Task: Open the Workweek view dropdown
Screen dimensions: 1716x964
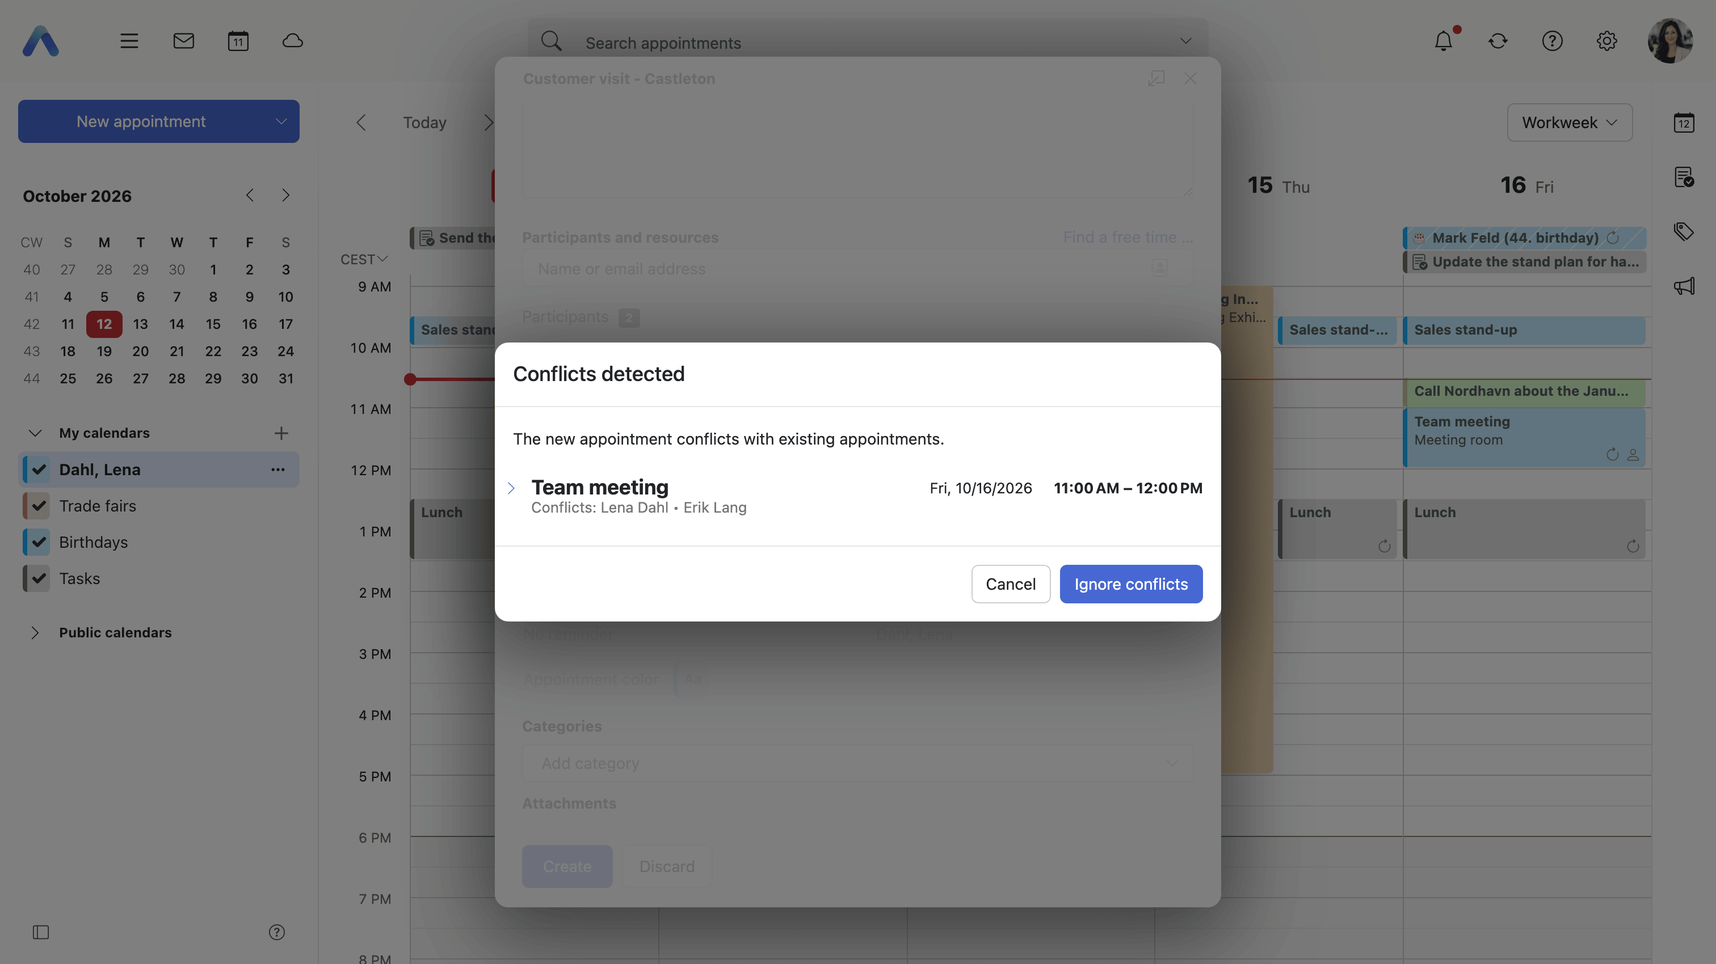Action: point(1570,122)
